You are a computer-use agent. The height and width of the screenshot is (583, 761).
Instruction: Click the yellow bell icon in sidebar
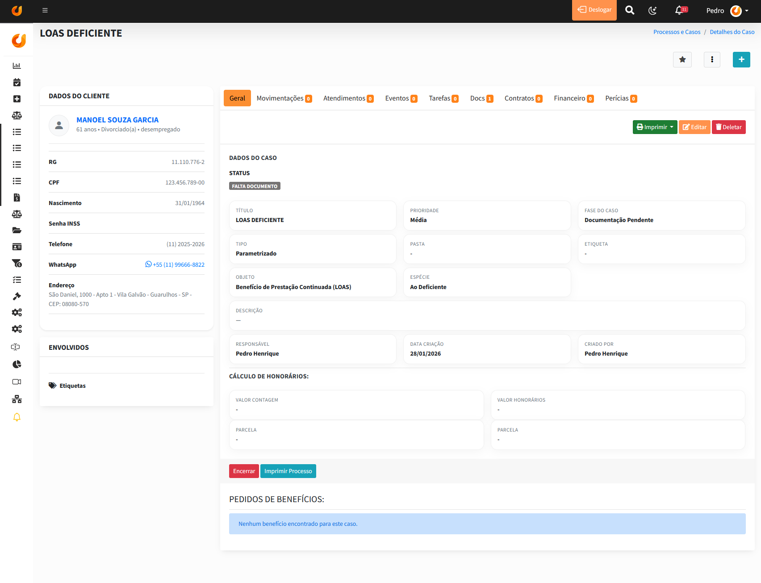17,417
